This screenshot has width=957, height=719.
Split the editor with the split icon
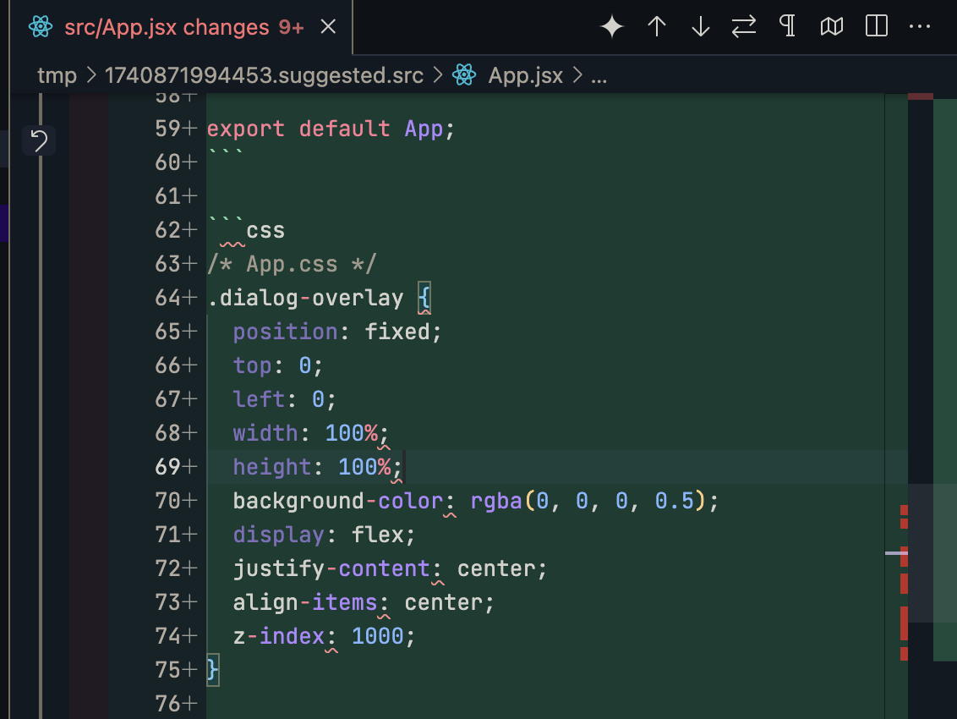click(x=877, y=26)
